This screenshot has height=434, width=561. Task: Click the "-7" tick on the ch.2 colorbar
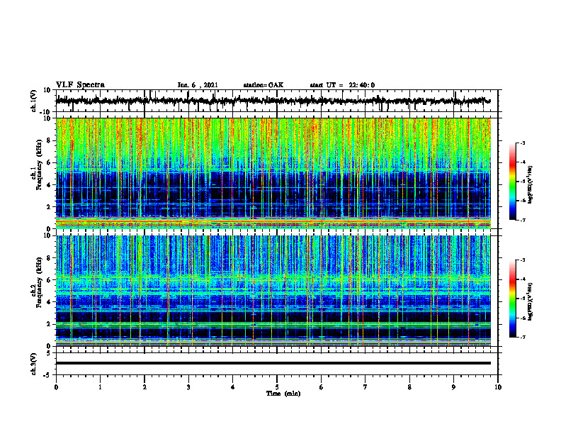522,338
